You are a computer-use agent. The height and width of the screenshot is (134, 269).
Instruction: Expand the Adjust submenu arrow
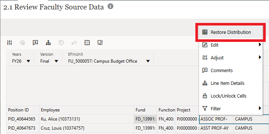tap(260, 58)
